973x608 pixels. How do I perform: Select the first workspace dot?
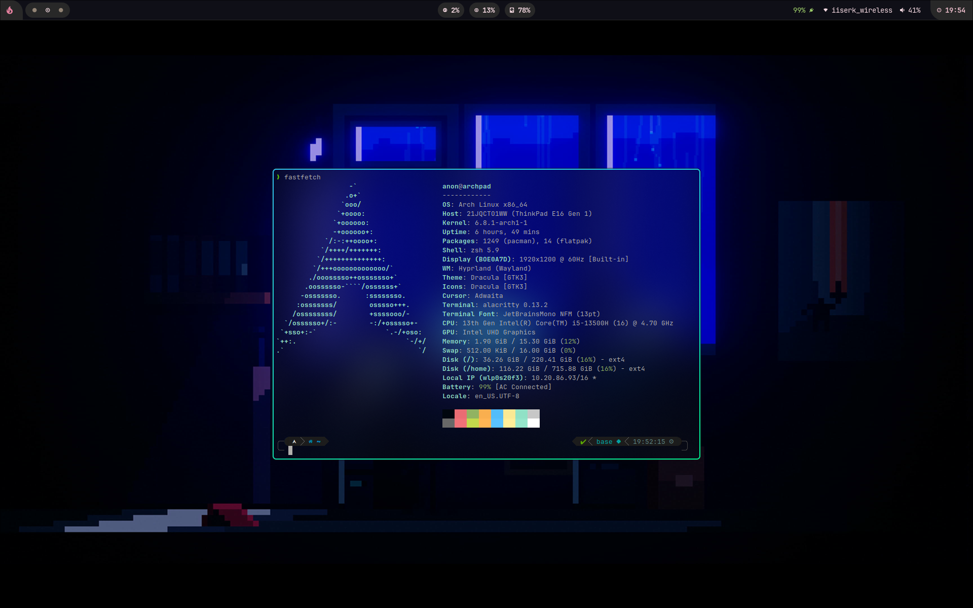[x=34, y=10]
